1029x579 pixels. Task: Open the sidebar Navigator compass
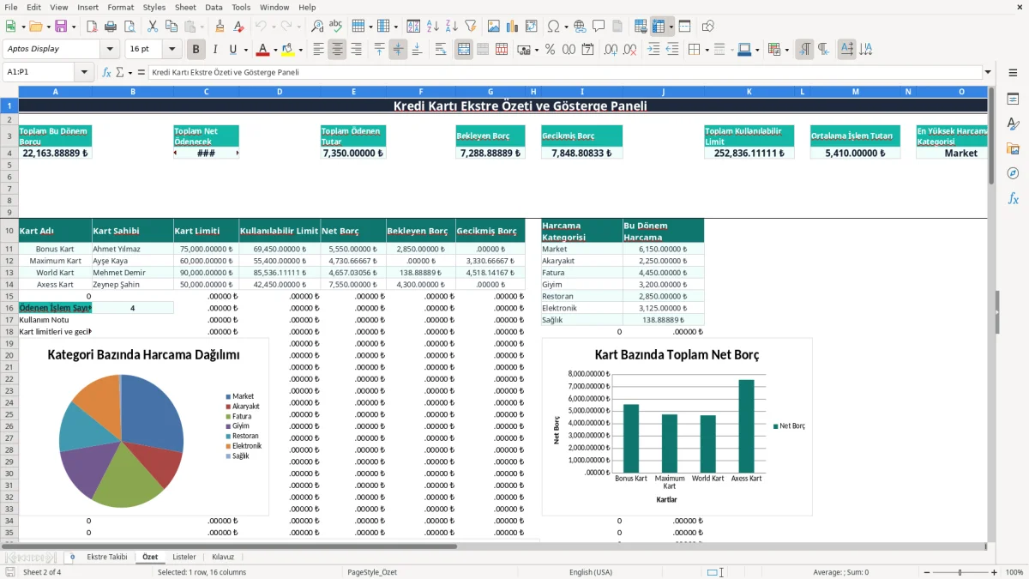(1013, 173)
